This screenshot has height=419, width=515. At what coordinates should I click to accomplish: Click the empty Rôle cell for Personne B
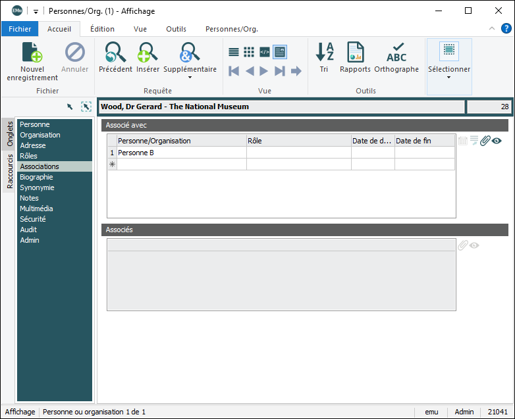tap(298, 153)
